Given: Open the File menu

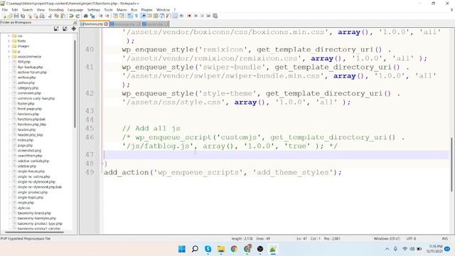Looking at the screenshot, I should click(5, 10).
